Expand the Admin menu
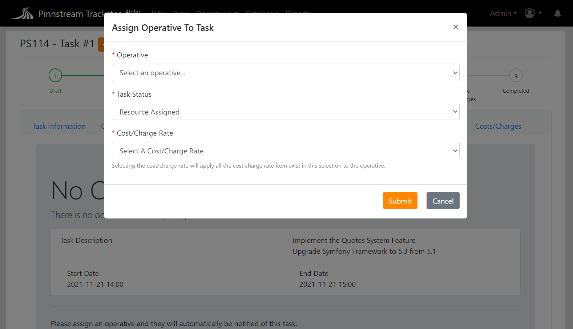This screenshot has height=329, width=573. pos(503,13)
